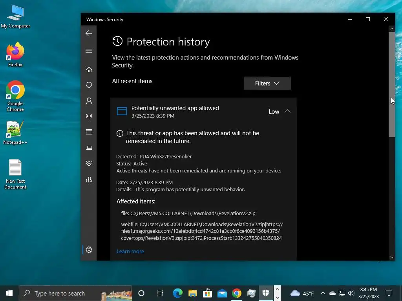Click the network tray icon
This screenshot has width=402, height=301.
point(342,293)
